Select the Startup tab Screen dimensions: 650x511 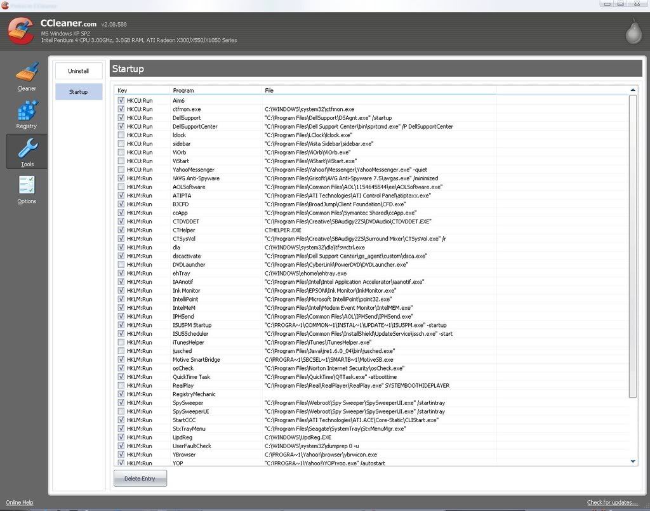pyautogui.click(x=78, y=92)
